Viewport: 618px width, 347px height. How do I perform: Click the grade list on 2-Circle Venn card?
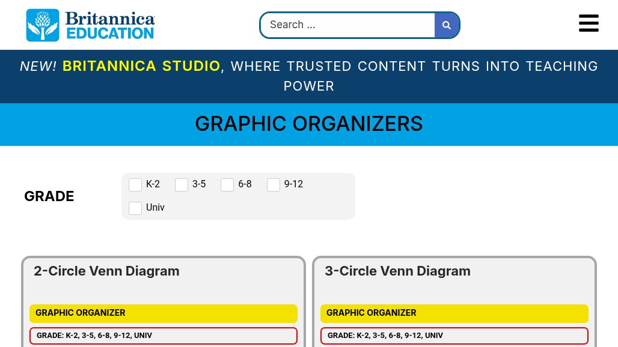click(163, 336)
